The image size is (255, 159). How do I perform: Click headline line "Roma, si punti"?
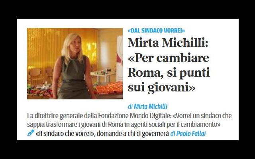(x=169, y=72)
